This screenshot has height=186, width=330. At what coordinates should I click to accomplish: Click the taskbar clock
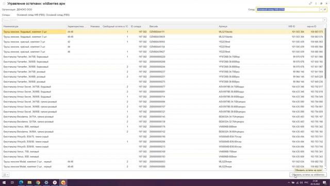pos(315,182)
